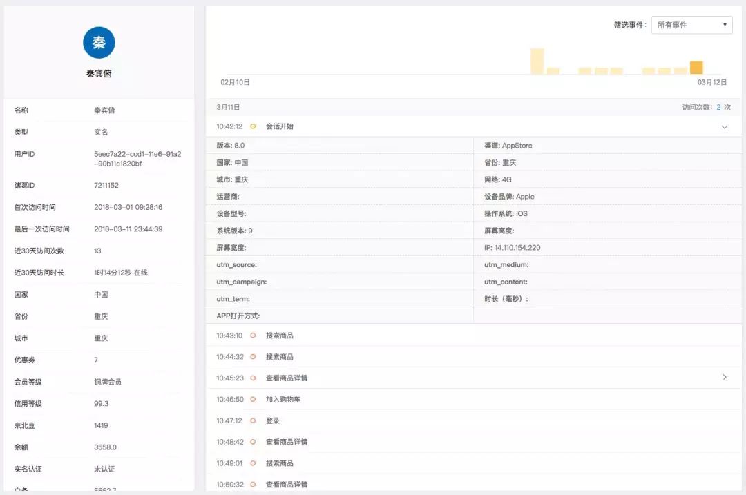Click the circle marker at 10:47:12

(253, 421)
